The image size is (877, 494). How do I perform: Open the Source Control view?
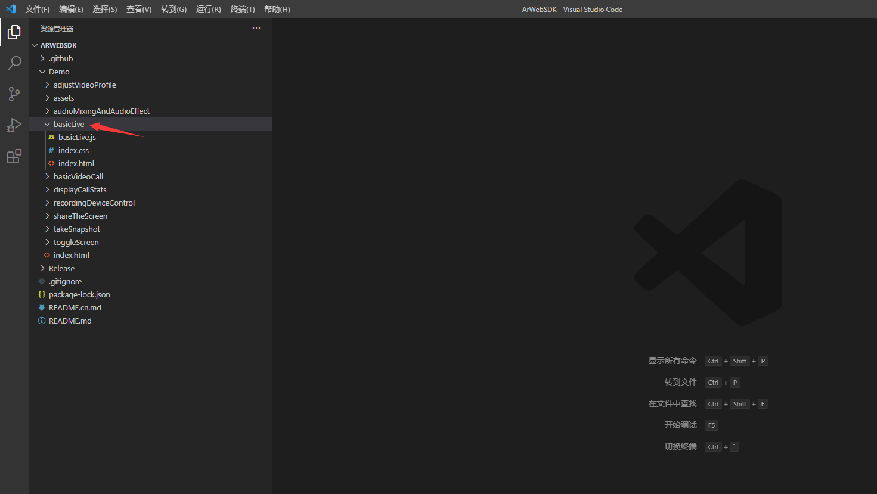14,94
